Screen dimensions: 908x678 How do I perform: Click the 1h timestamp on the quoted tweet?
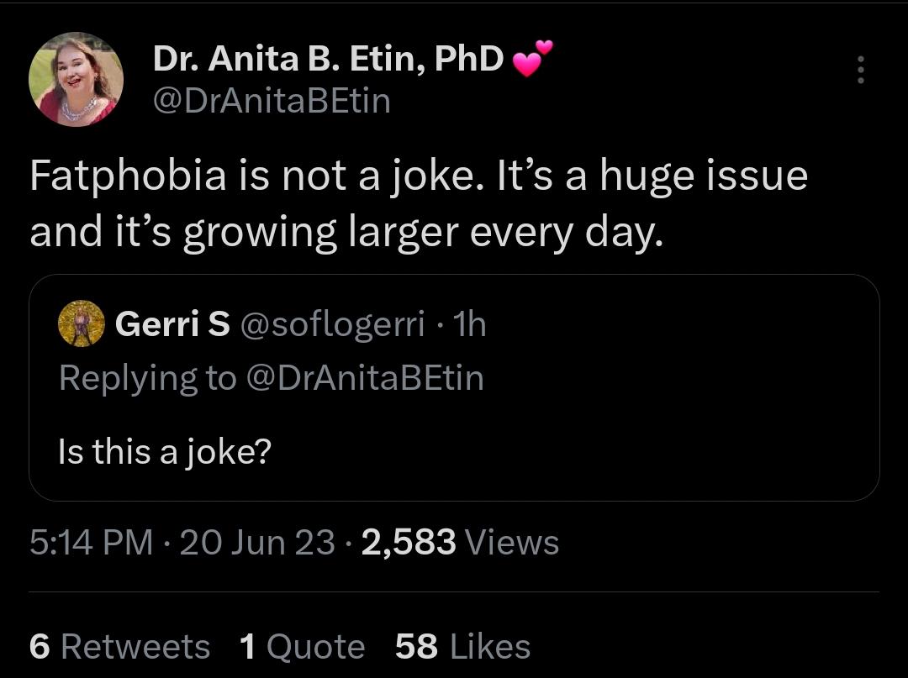tap(469, 324)
